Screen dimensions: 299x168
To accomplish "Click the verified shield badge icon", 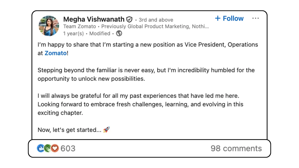I will pyautogui.click(x=129, y=19).
